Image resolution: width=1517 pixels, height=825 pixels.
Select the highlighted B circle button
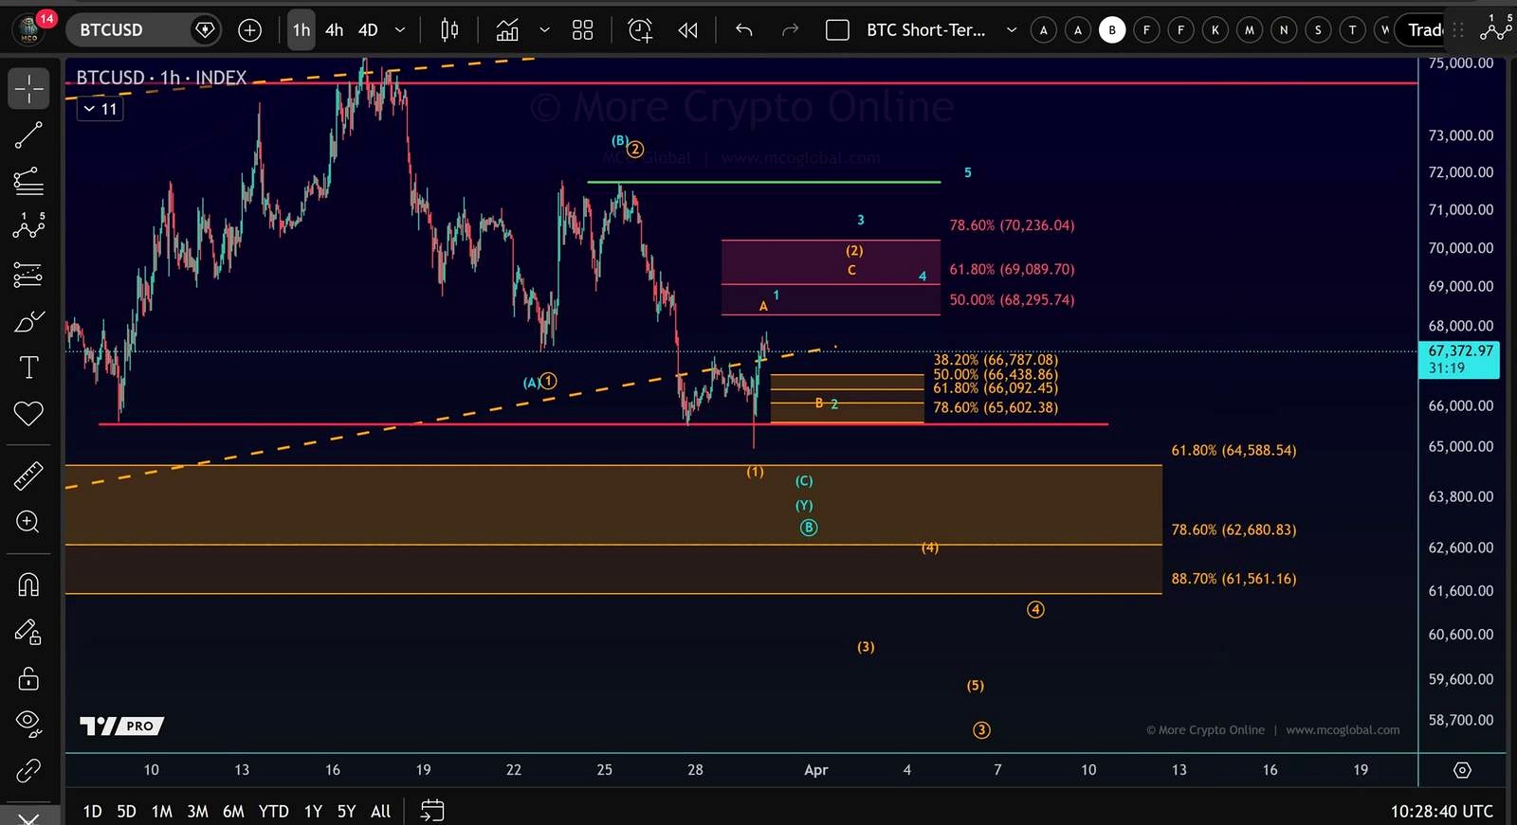click(x=1112, y=30)
